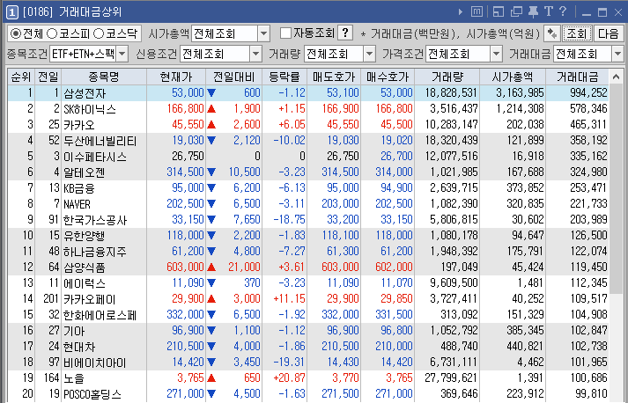This screenshot has width=628, height=403.
Task: Select the 삼성전자 stock row
Action: pos(308,93)
